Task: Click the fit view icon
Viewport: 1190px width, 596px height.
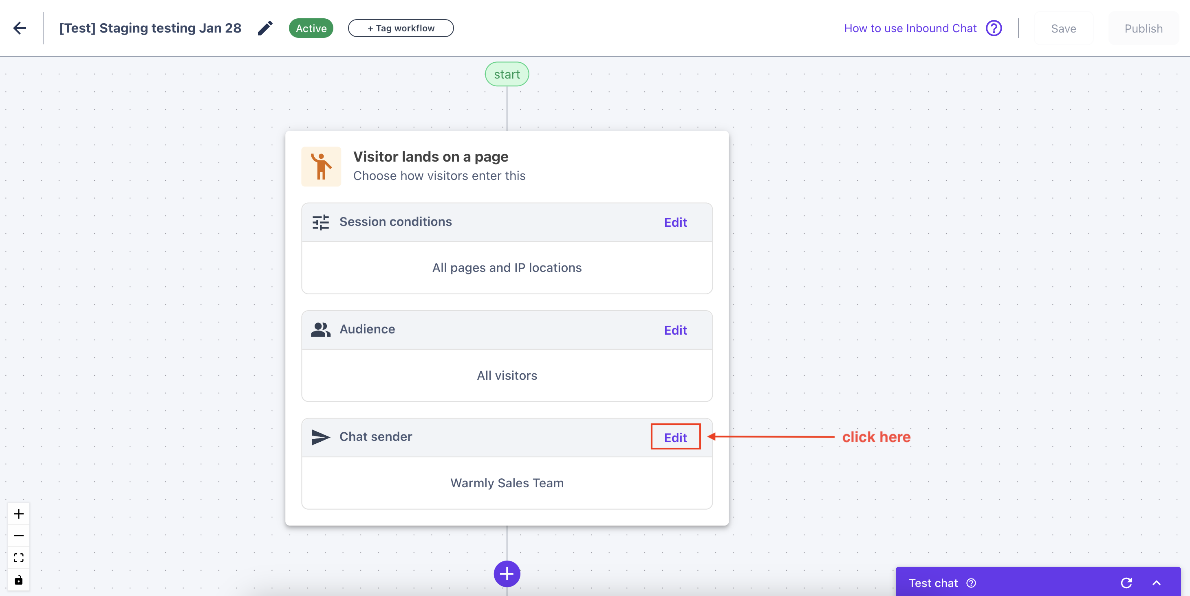Action: pyautogui.click(x=18, y=558)
